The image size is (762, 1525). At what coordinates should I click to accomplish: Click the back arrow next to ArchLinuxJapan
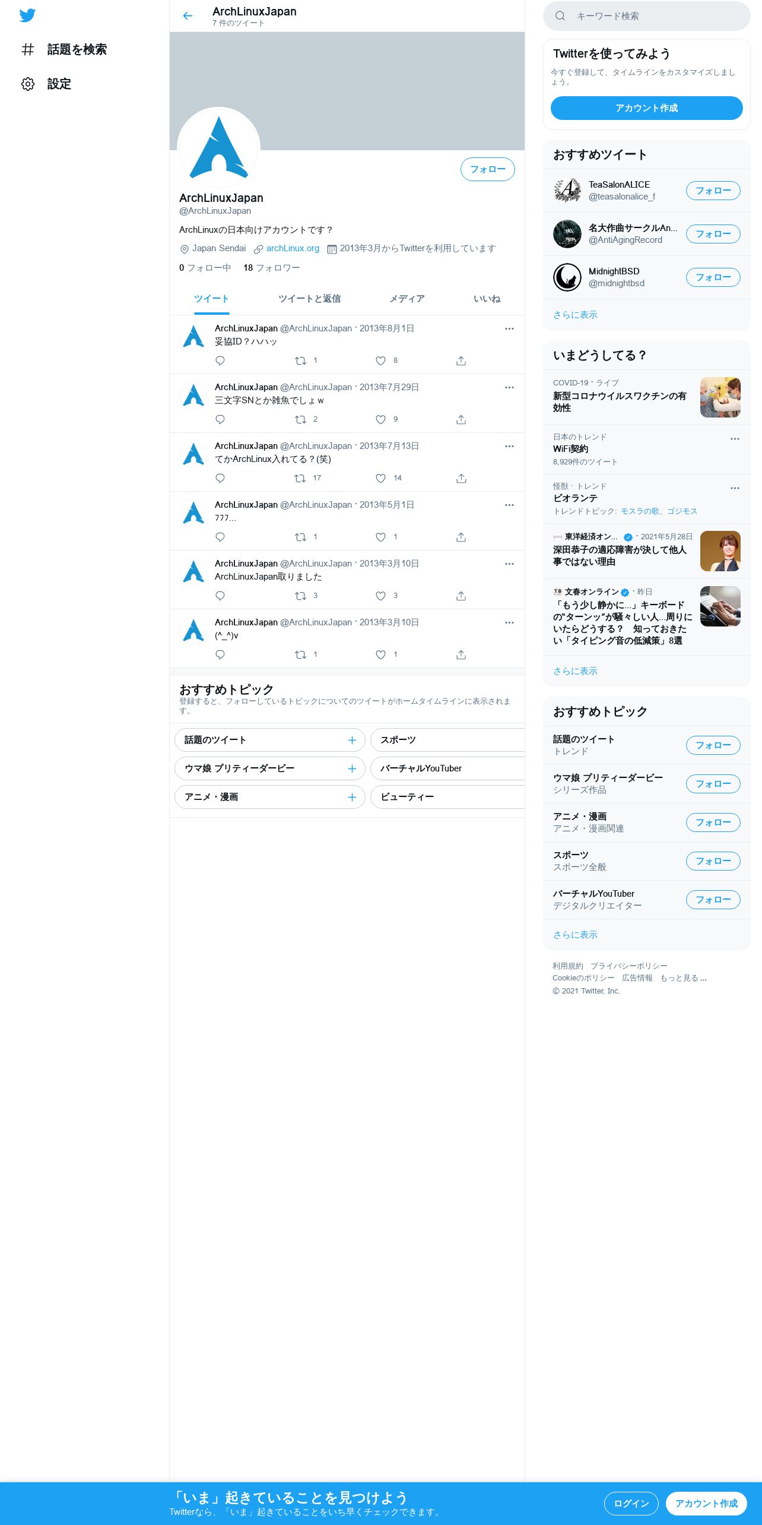[x=188, y=16]
